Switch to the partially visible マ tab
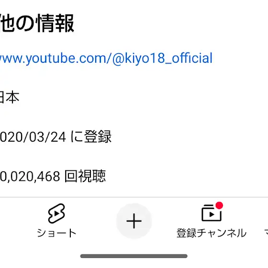The height and width of the screenshot is (268, 268). (266, 233)
